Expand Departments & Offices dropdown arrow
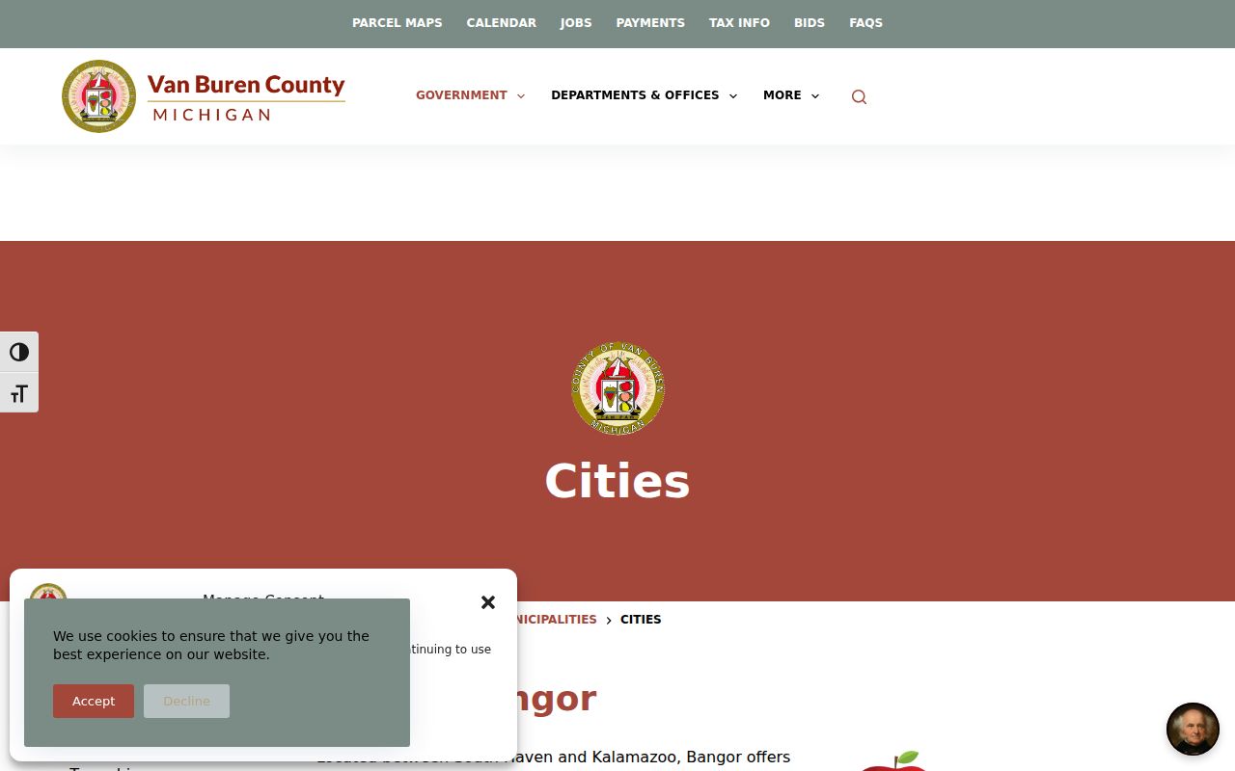1235x771 pixels. coord(733,96)
